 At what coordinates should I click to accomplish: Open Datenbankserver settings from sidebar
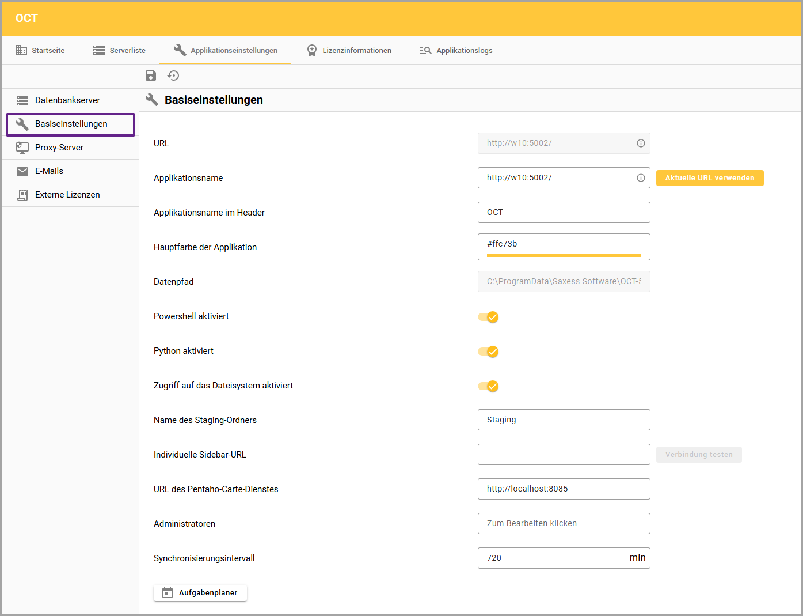[67, 100]
